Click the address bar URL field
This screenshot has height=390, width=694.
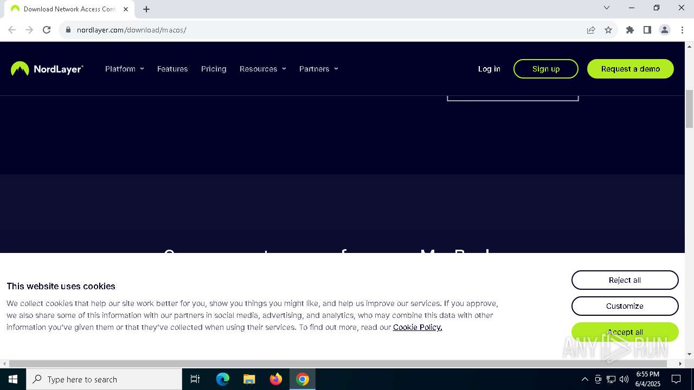325,30
